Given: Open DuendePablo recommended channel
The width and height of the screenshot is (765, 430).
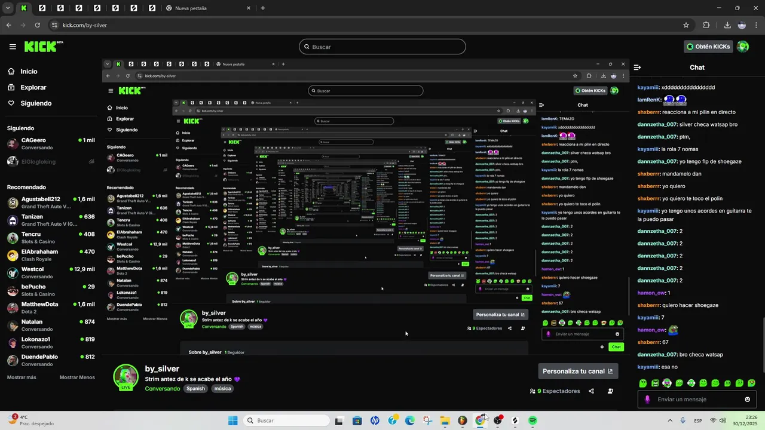Looking at the screenshot, I should (50, 360).
